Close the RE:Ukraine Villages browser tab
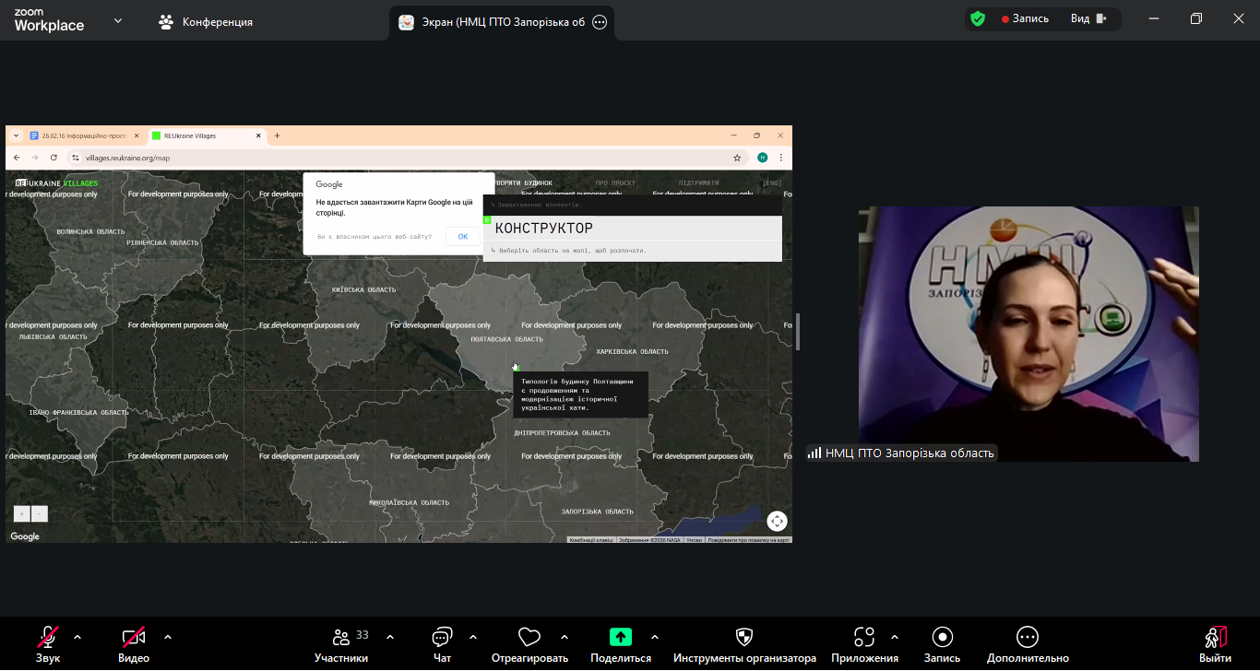The image size is (1260, 671). coord(258,135)
